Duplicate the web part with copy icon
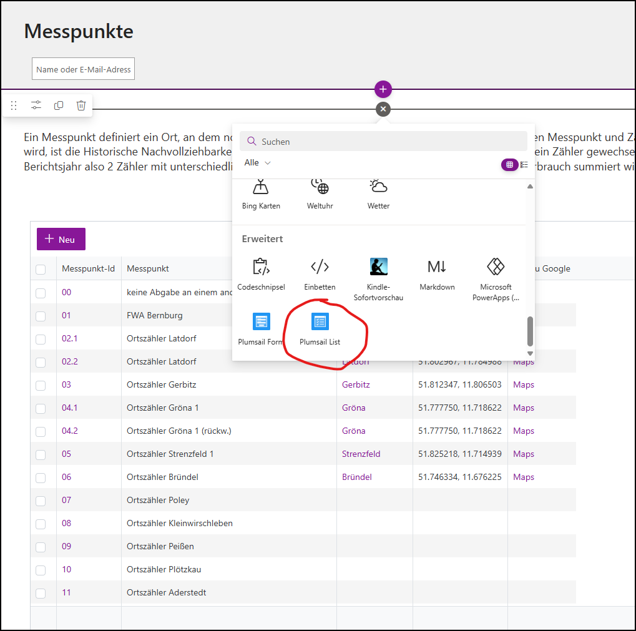This screenshot has height=631, width=636. [x=59, y=105]
